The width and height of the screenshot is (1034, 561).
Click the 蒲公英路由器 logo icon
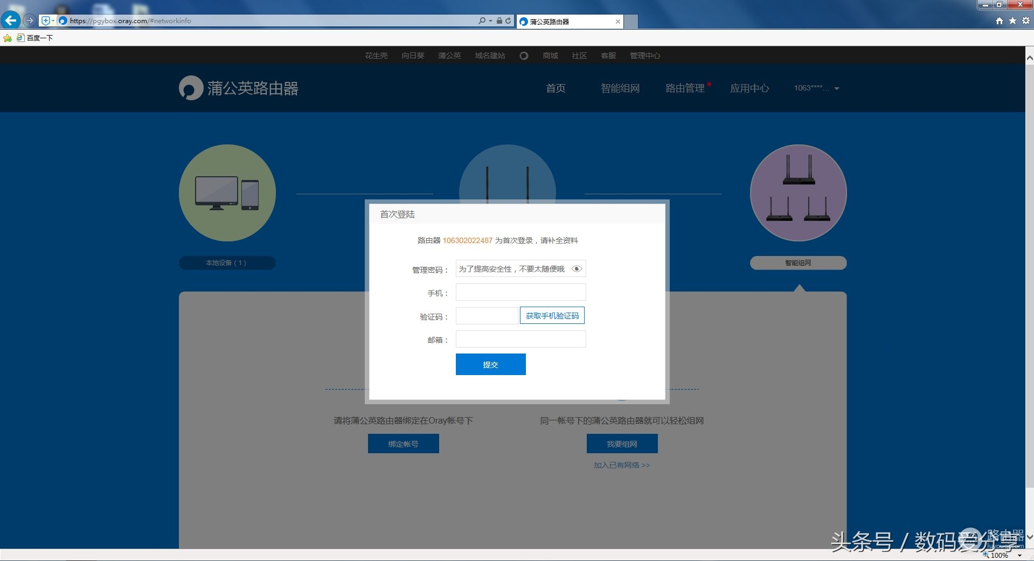pyautogui.click(x=190, y=88)
